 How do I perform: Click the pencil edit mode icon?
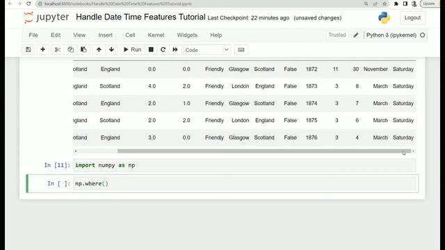[356, 35]
